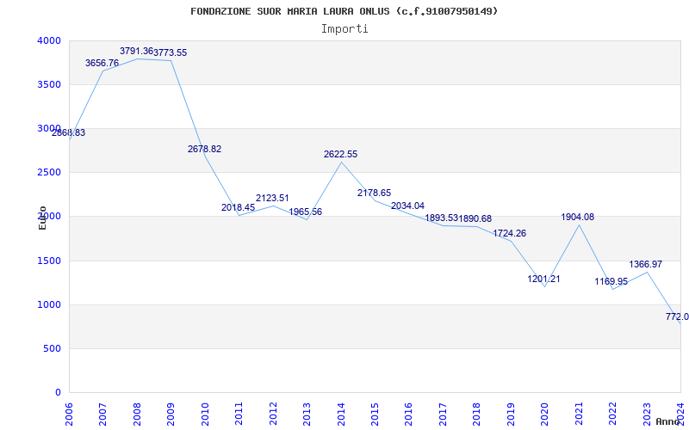Click x-axis year 2012
Viewport: 689px width, 430px height.
click(x=273, y=415)
